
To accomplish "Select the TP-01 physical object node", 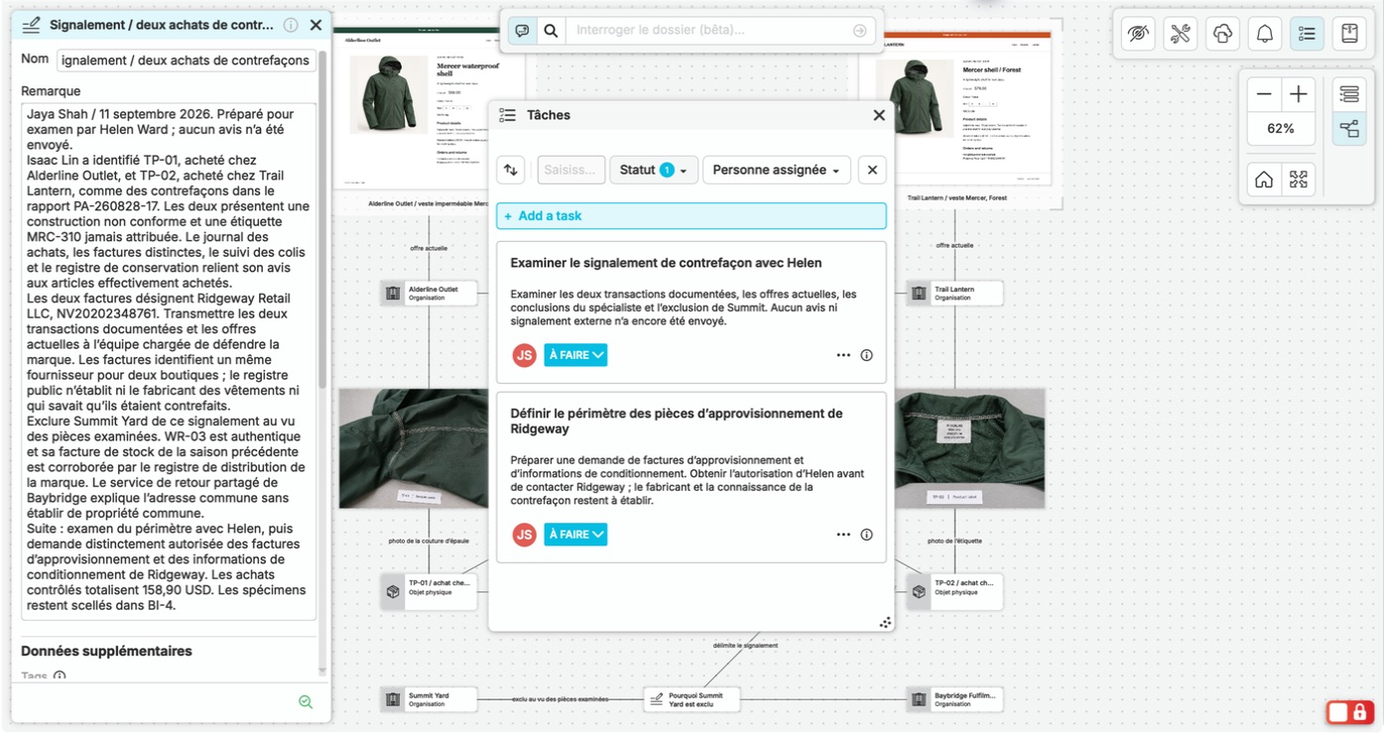I will [x=430, y=591].
